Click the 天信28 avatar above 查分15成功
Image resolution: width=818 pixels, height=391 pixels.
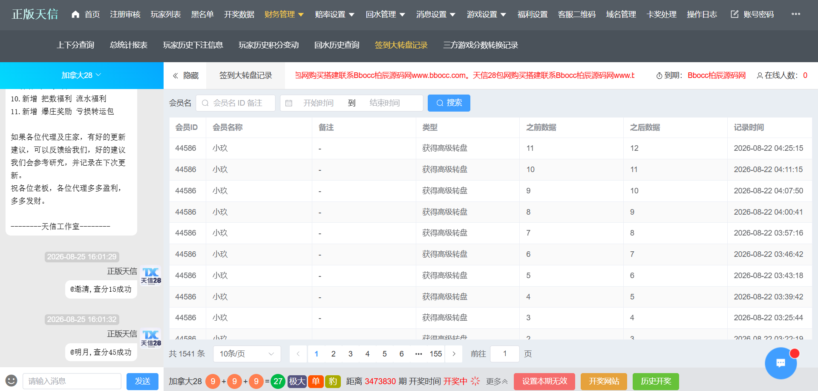coord(151,276)
